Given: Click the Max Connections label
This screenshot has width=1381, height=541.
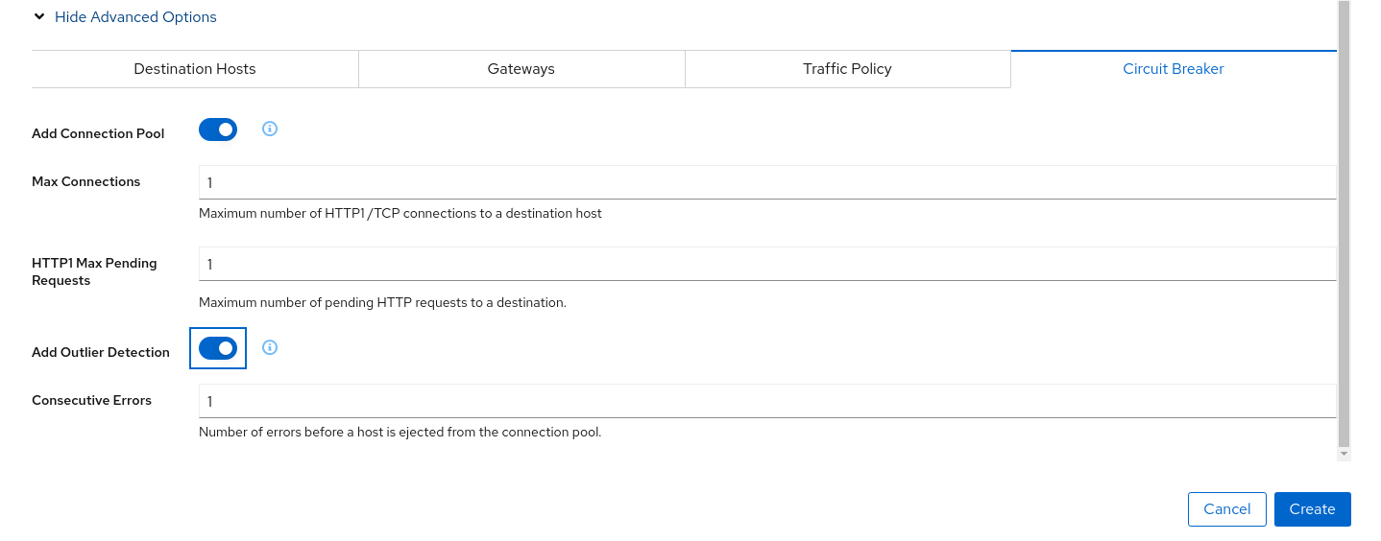Looking at the screenshot, I should click(86, 182).
